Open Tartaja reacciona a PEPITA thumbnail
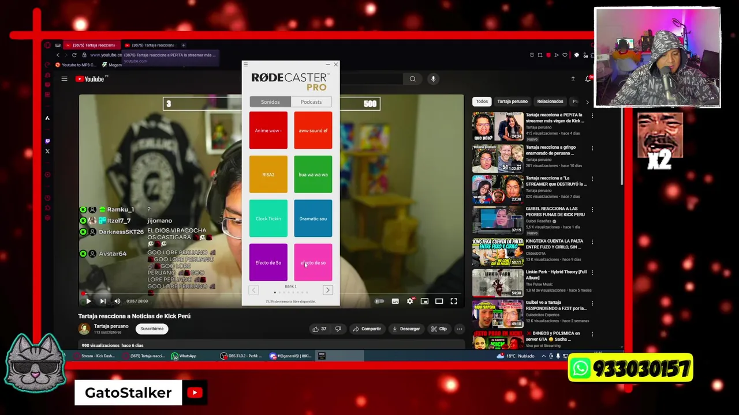Image resolution: width=739 pixels, height=415 pixels. [498, 127]
